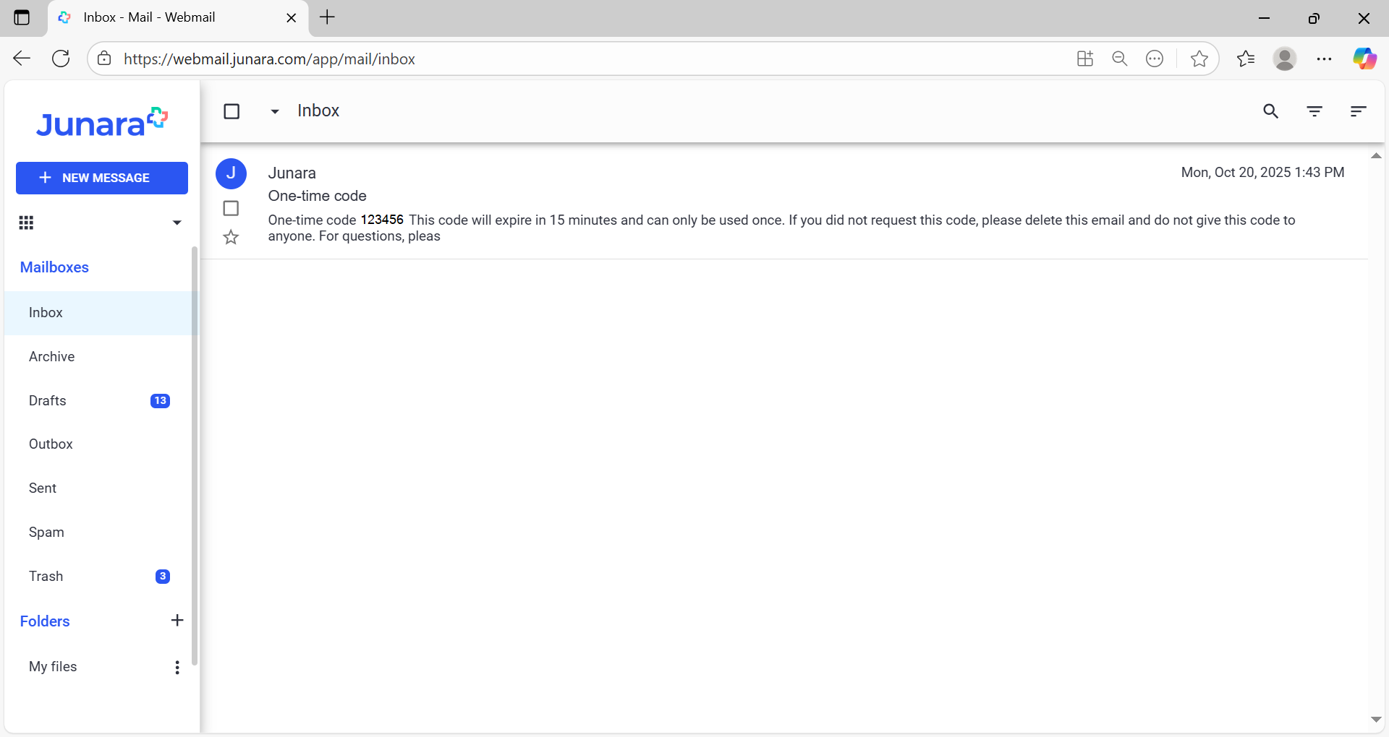Image resolution: width=1389 pixels, height=737 pixels.
Task: Open the Drafts mailbox
Action: pyautogui.click(x=98, y=401)
